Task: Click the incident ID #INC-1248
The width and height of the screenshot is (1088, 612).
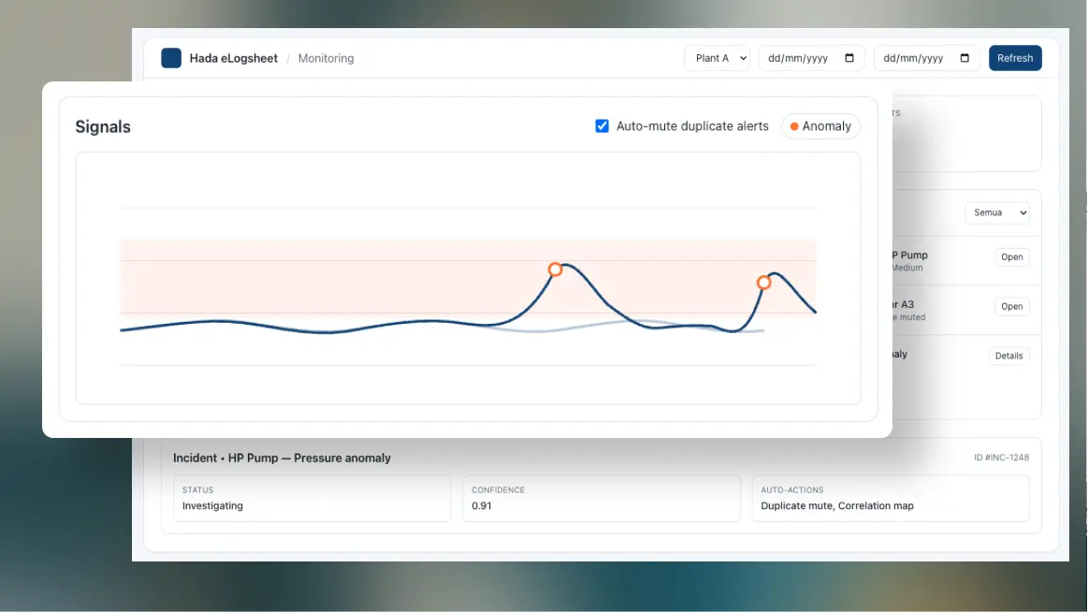Action: click(x=1001, y=458)
